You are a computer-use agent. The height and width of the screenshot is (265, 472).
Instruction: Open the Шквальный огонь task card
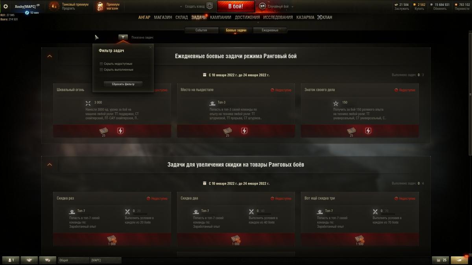112,110
